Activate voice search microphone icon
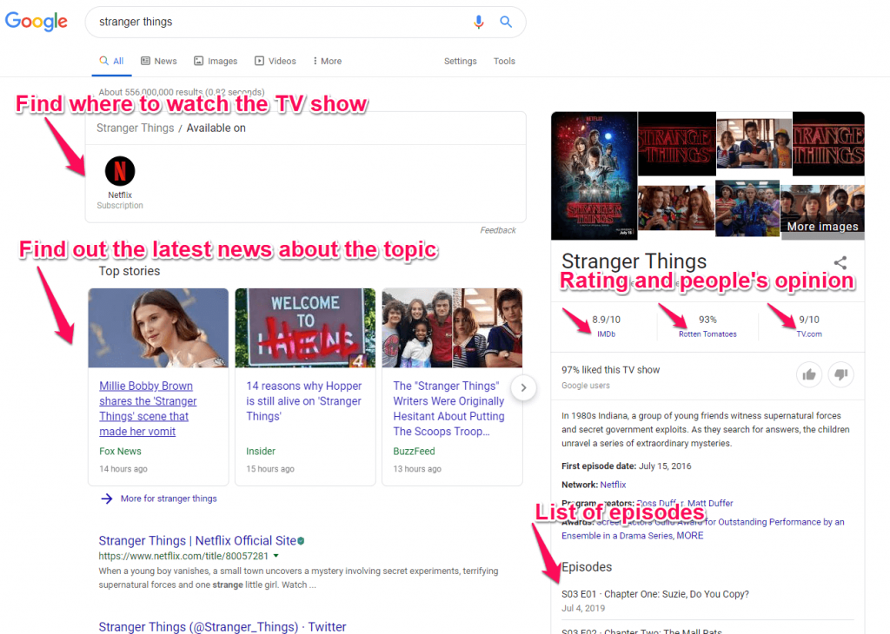The height and width of the screenshot is (634, 890). tap(479, 22)
